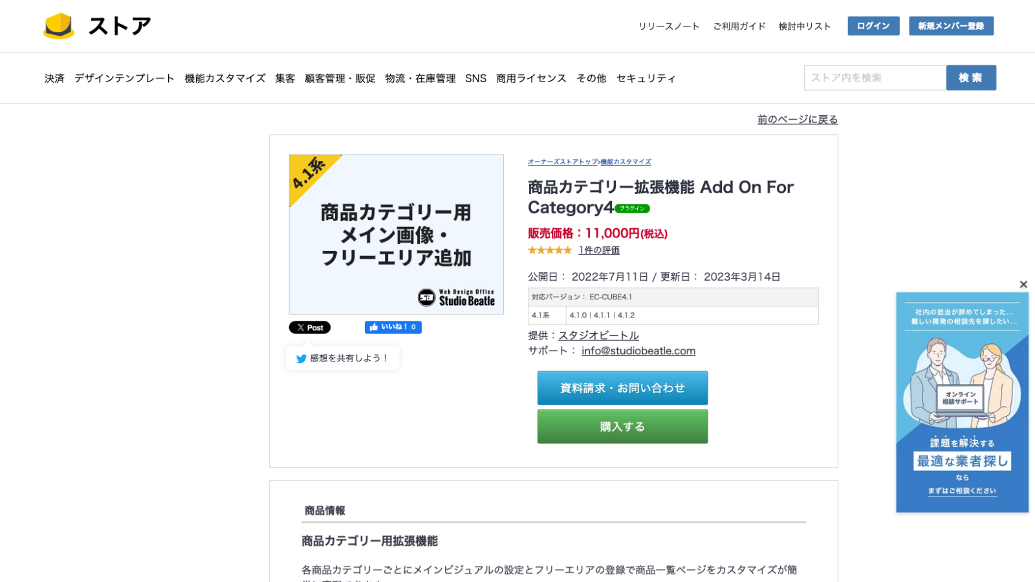
Task: Click the 検索 search button
Action: coord(971,78)
